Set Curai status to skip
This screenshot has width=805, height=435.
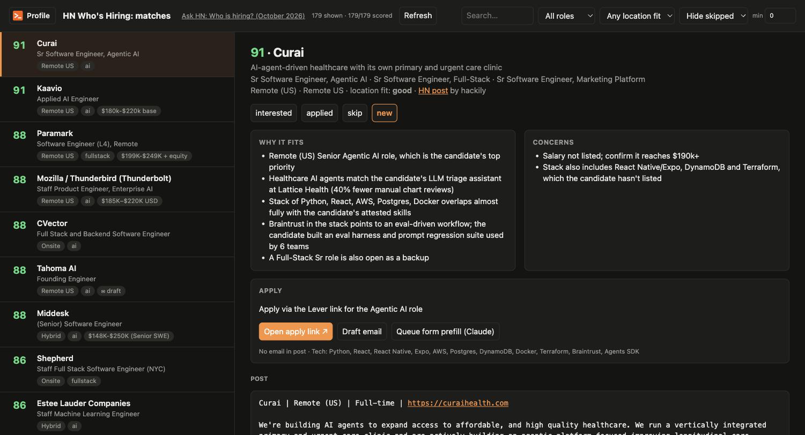[x=355, y=113]
